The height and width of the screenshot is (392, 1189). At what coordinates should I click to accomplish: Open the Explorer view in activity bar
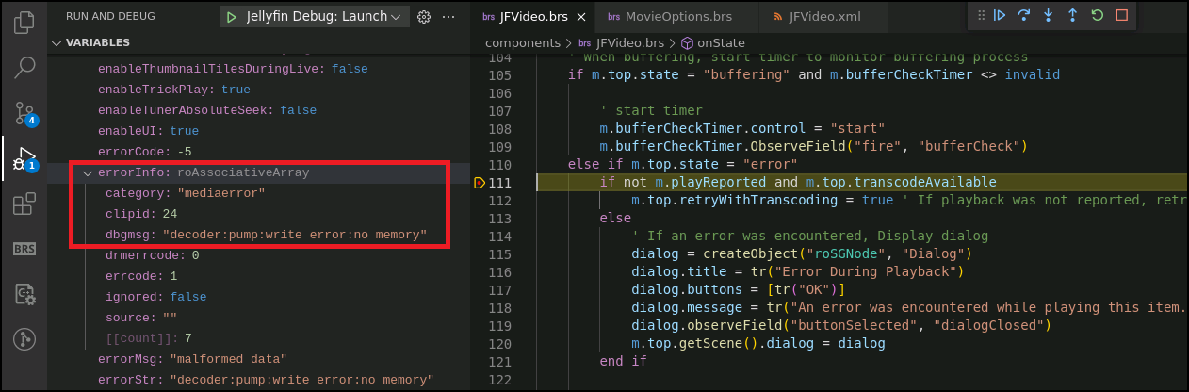[24, 23]
